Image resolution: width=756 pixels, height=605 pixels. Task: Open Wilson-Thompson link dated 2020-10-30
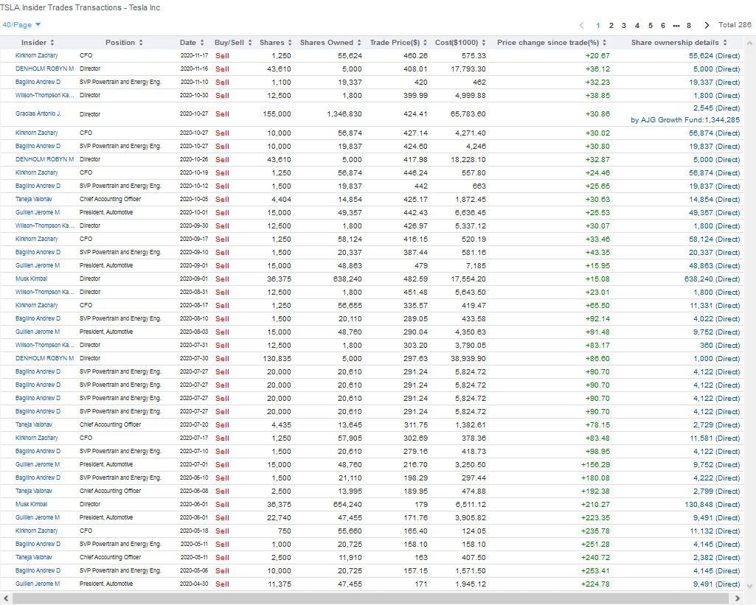point(44,95)
